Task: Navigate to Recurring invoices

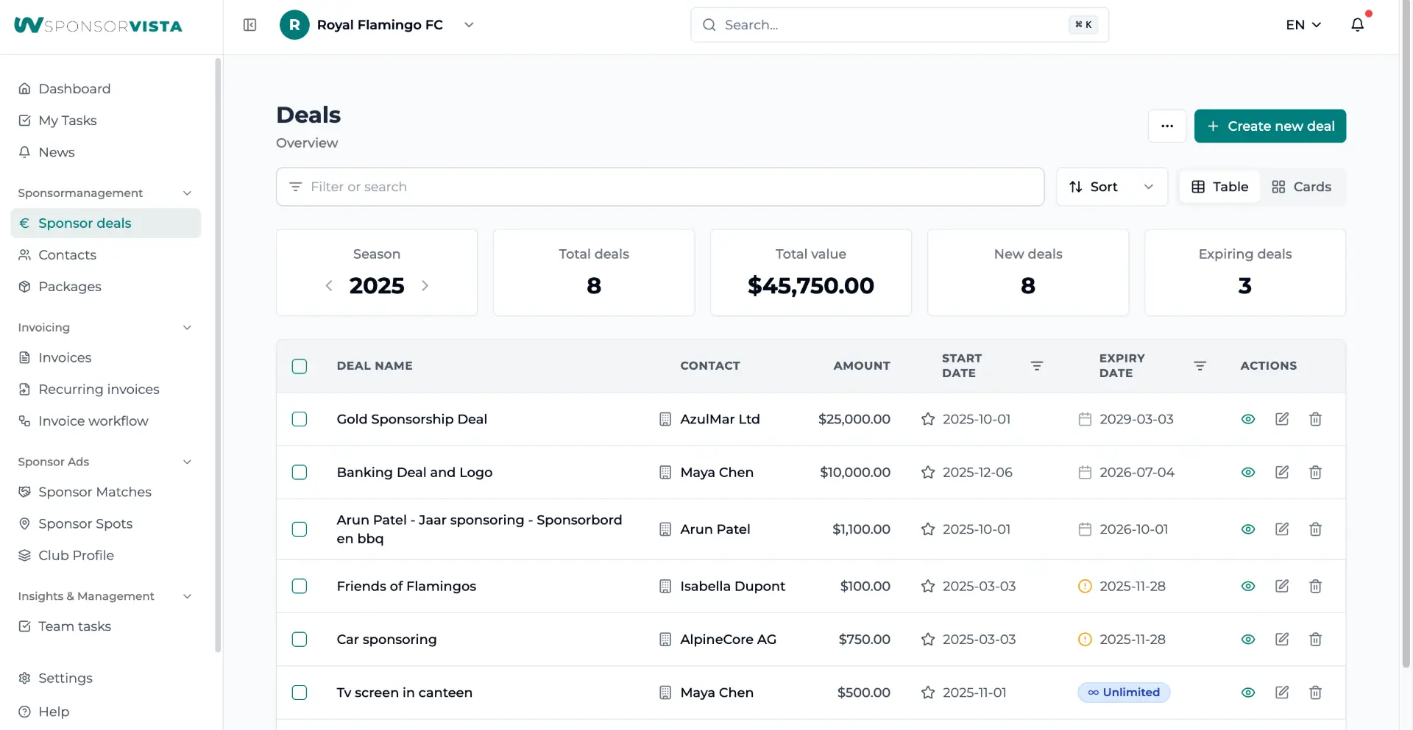Action: (99, 389)
